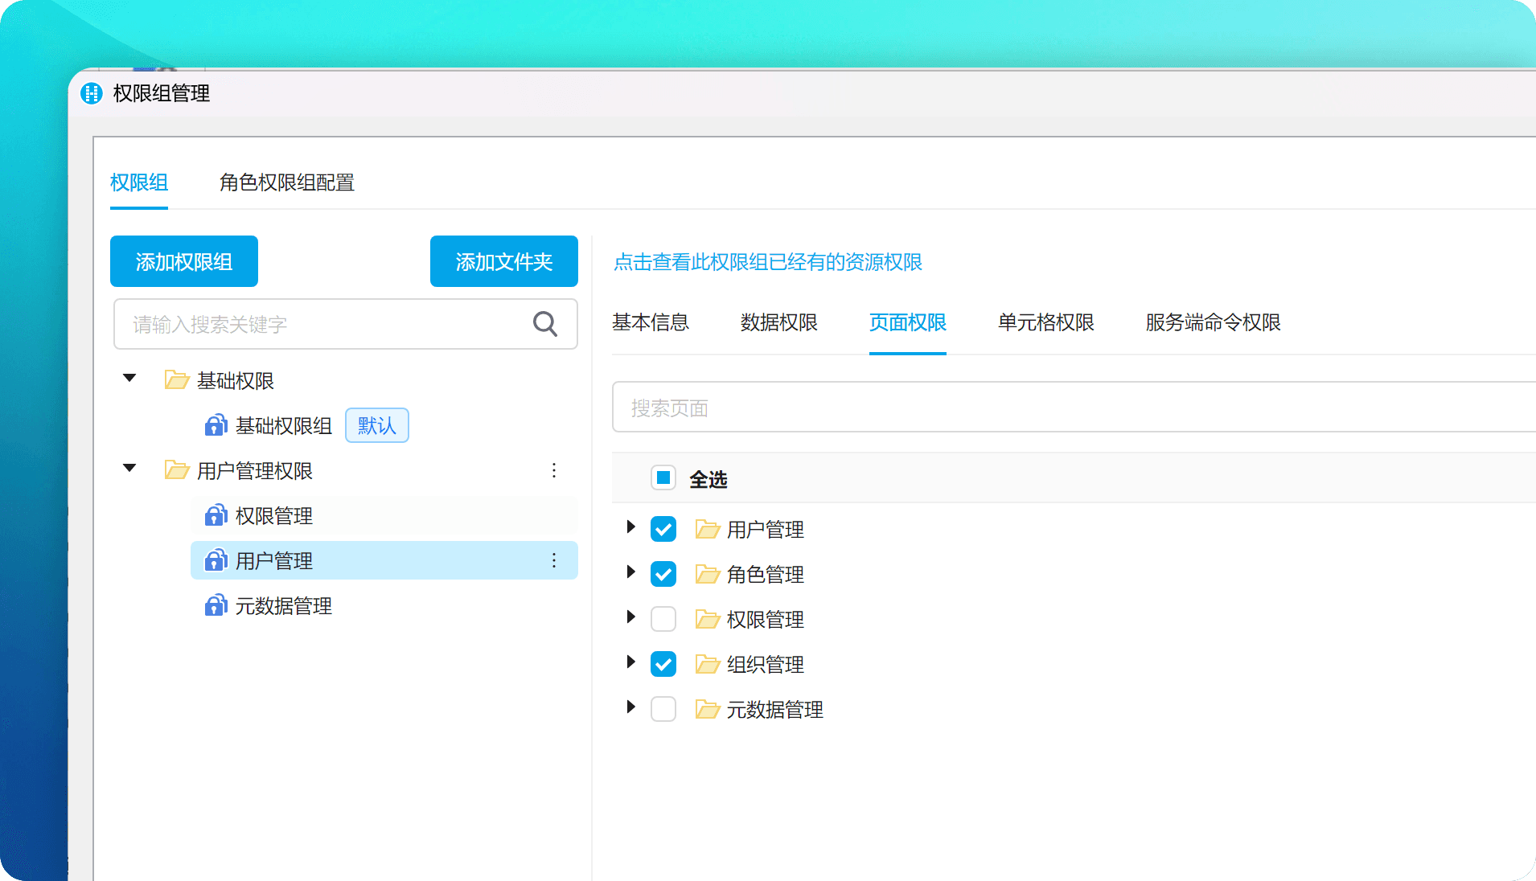Click the 基础权限 folder label
The width and height of the screenshot is (1536, 881).
[236, 380]
